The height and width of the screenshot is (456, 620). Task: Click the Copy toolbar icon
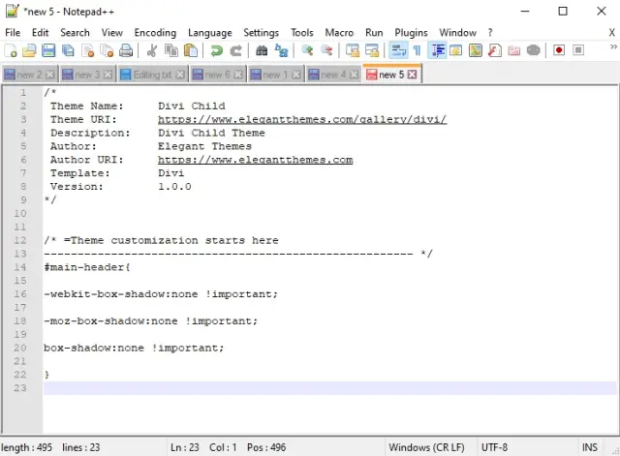171,50
